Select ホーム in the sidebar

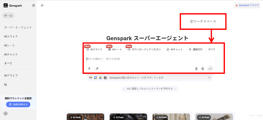8,16
